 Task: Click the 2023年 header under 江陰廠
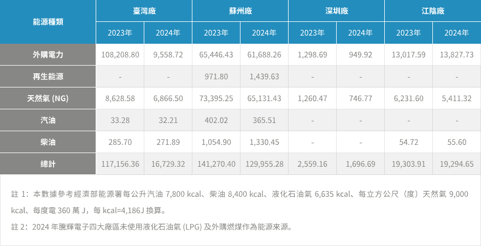point(409,33)
